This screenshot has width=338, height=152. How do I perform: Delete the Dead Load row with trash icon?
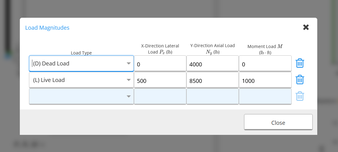(x=300, y=63)
